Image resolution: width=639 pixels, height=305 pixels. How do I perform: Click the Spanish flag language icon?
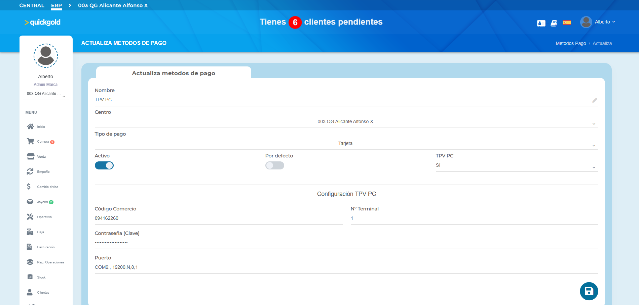(567, 23)
